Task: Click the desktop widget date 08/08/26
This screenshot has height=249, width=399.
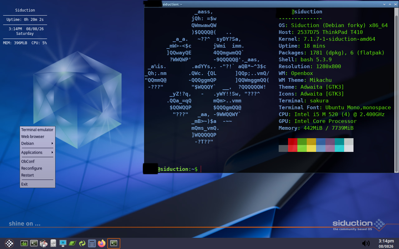Action: coord(35,29)
